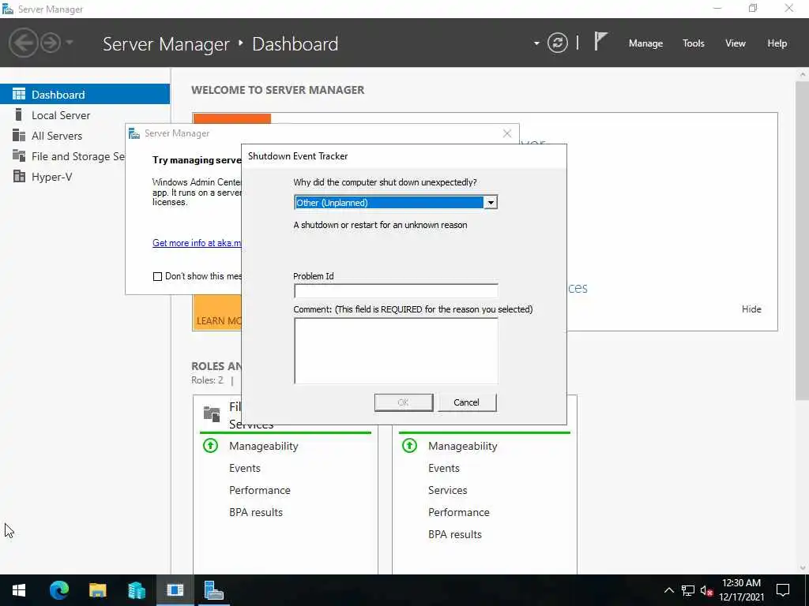Select Local Server in the sidebar

pos(85,115)
